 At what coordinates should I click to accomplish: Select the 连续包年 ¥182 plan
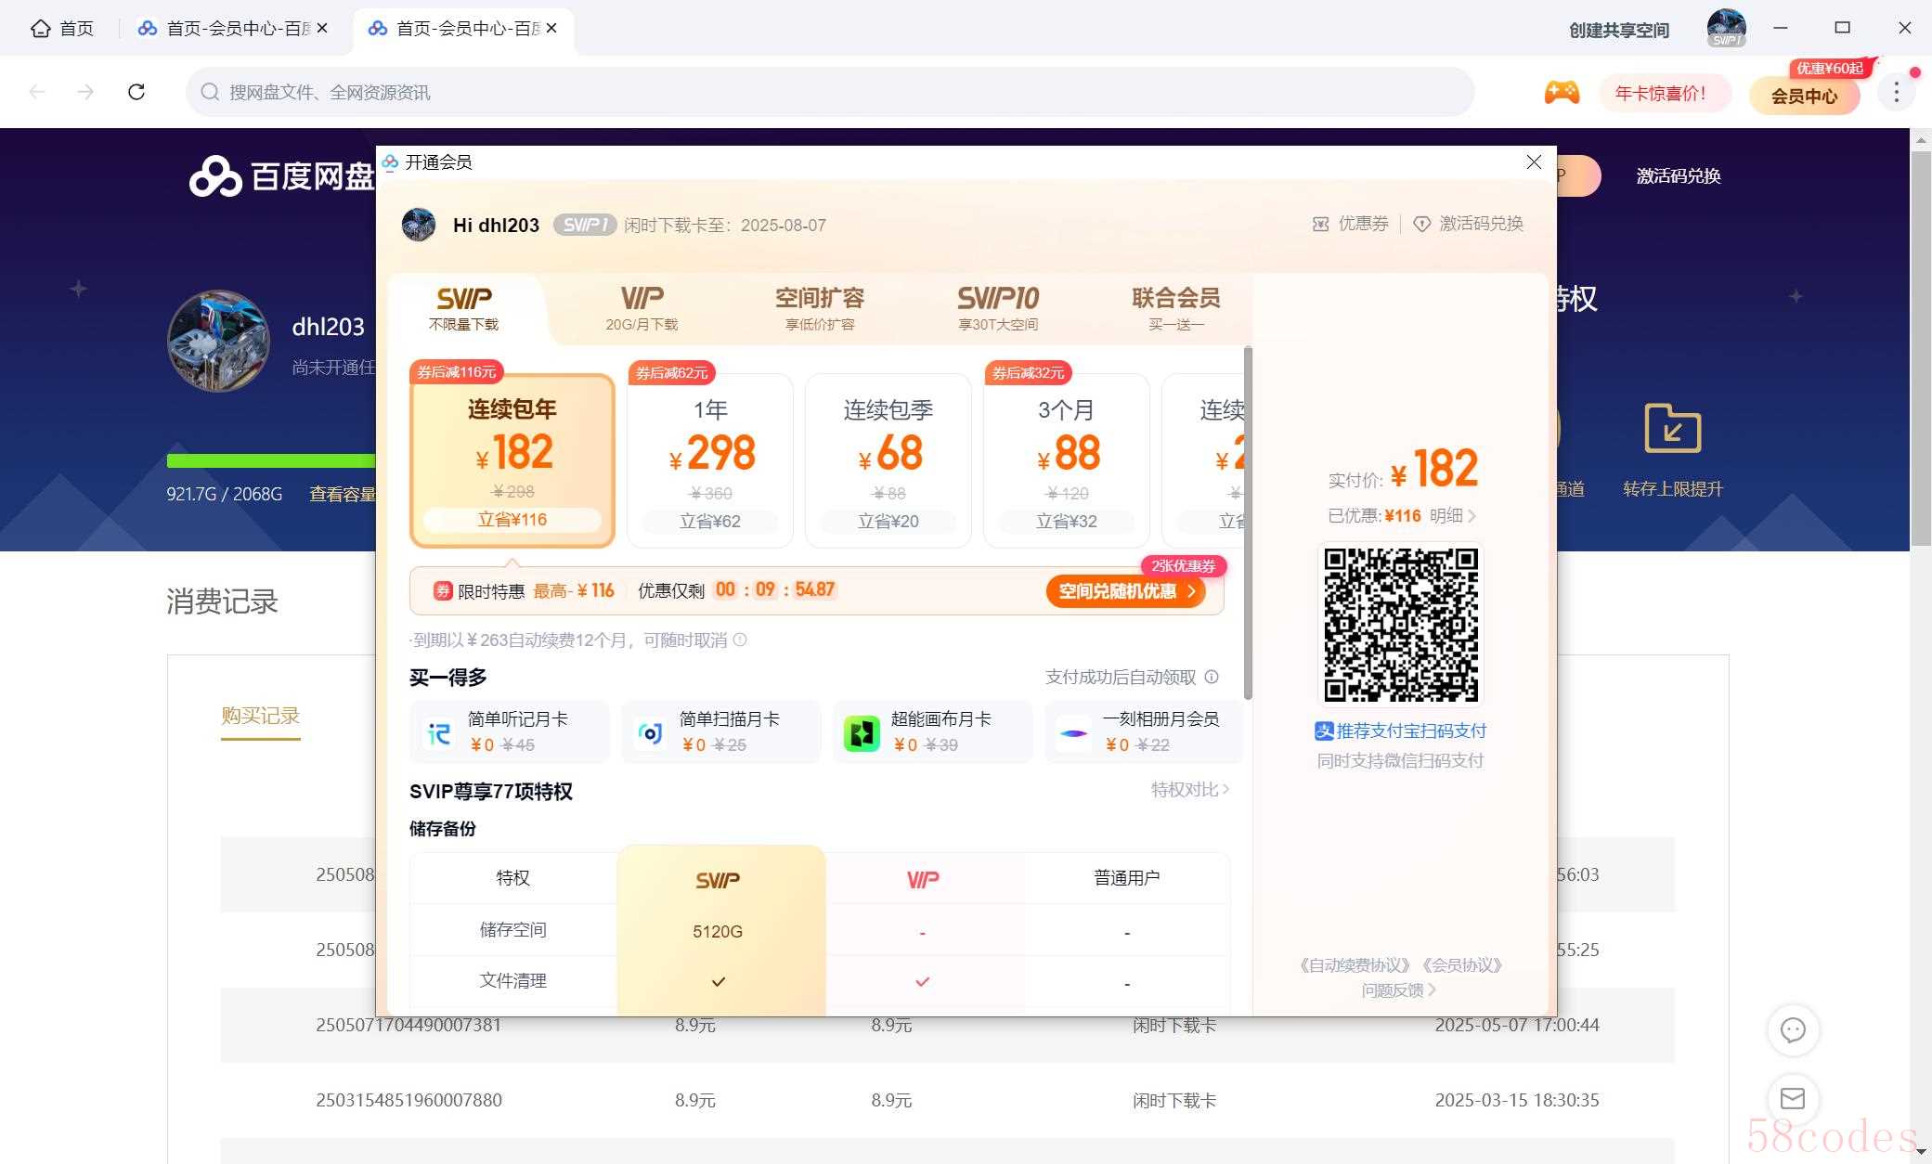pos(512,460)
